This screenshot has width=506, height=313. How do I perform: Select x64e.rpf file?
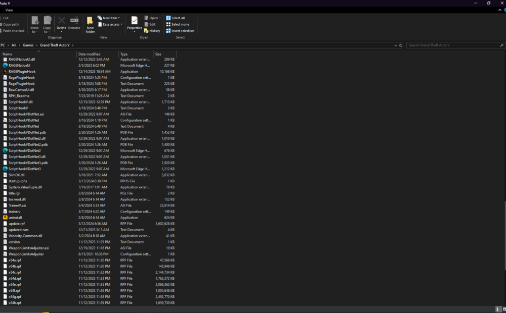15,284
